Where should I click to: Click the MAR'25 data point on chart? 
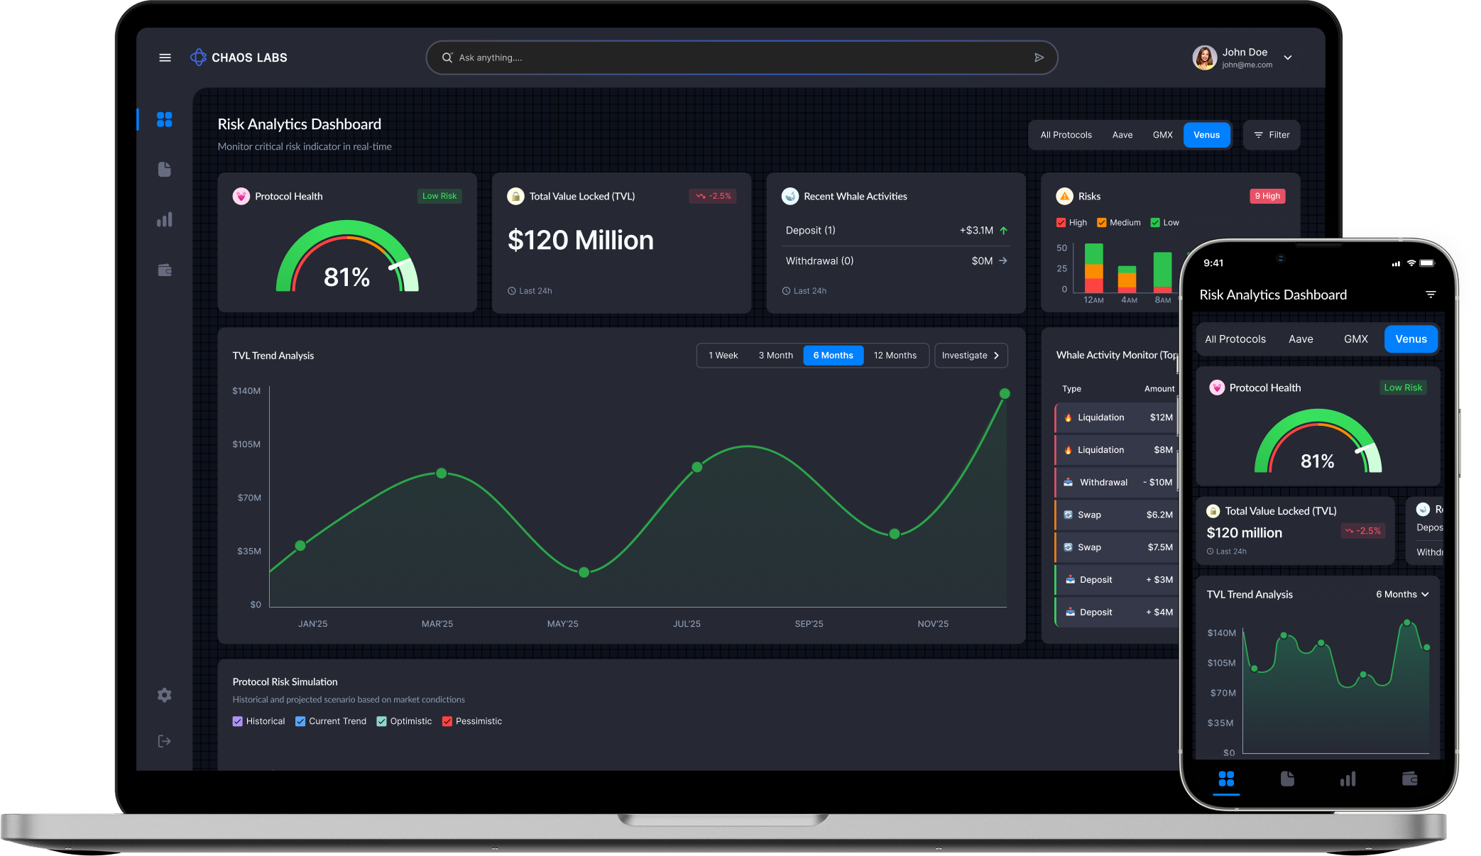tap(442, 473)
